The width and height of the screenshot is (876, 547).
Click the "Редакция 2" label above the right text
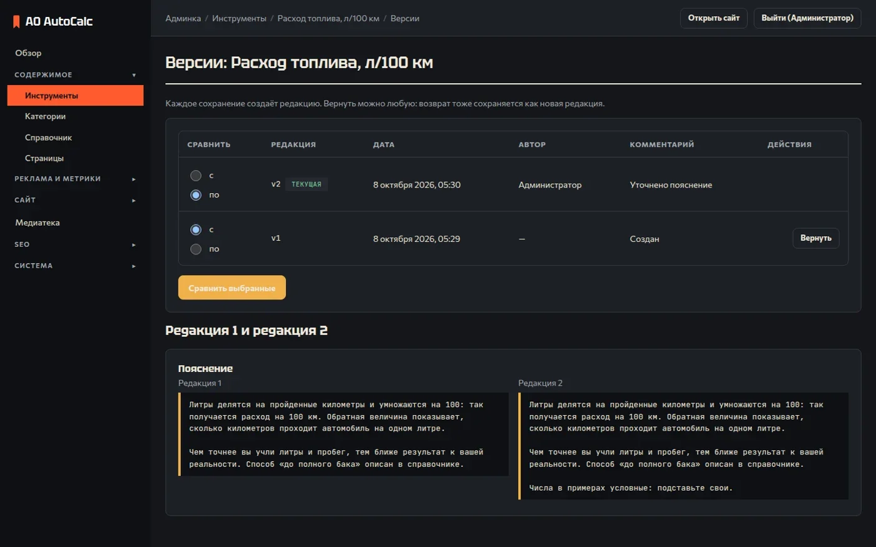pos(540,383)
